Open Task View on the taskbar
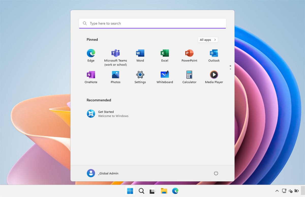The height and width of the screenshot is (197, 305). click(x=152, y=191)
